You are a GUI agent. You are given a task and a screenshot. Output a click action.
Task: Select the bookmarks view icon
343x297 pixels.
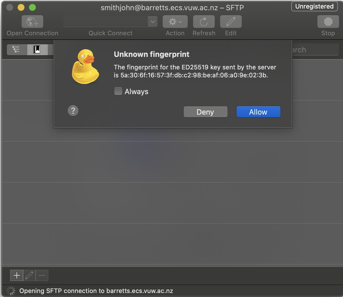pyautogui.click(x=37, y=50)
